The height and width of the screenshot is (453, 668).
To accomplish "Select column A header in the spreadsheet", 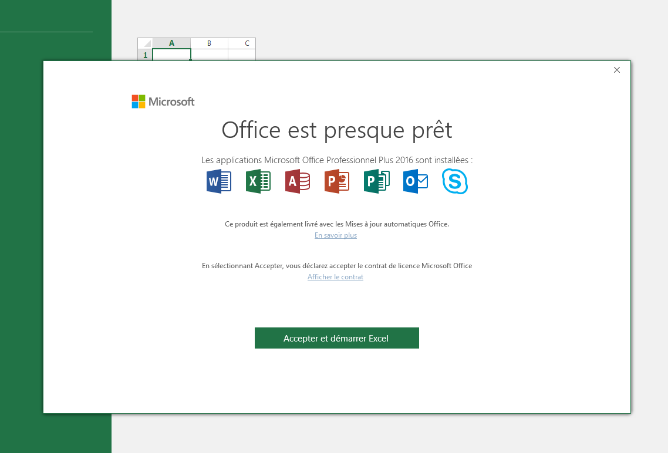I will tap(171, 43).
